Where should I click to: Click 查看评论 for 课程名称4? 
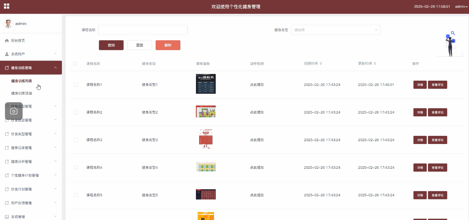[438, 168]
